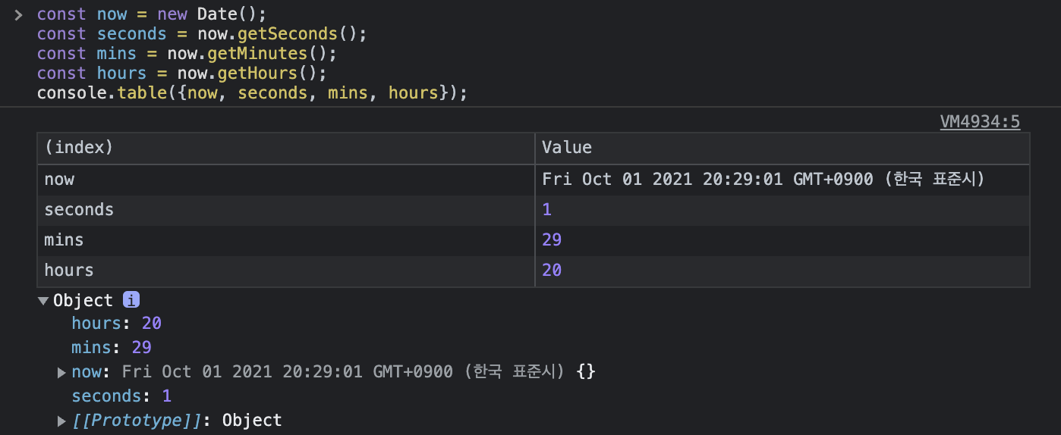The image size is (1061, 435).
Task: Click the 'mins: 29' property in Object tree
Action: point(112,348)
